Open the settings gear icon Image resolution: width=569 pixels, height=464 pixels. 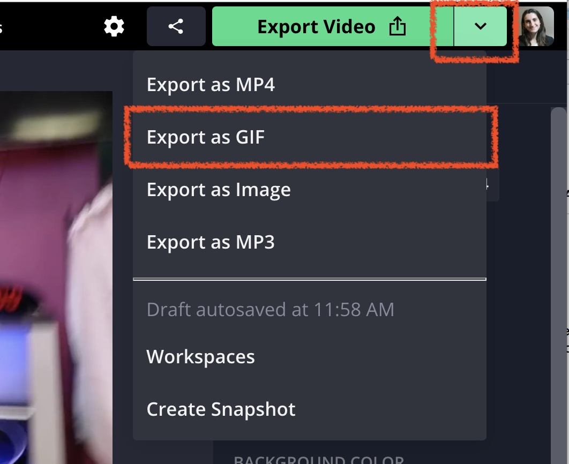click(114, 26)
